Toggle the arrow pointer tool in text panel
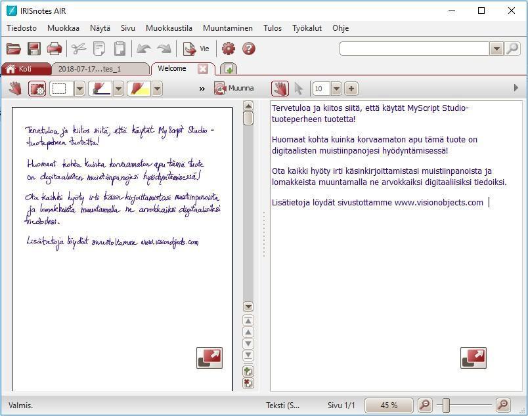 click(299, 89)
